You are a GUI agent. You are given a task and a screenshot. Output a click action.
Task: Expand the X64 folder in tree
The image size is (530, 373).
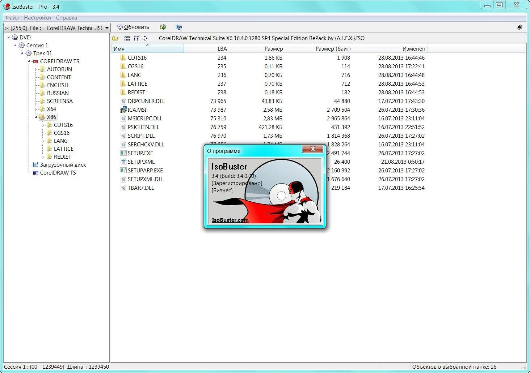pyautogui.click(x=36, y=109)
